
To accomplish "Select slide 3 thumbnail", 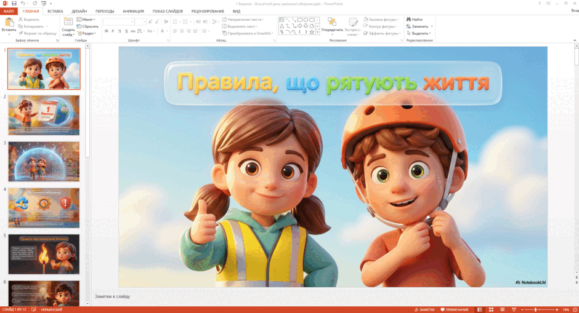I will (x=44, y=161).
